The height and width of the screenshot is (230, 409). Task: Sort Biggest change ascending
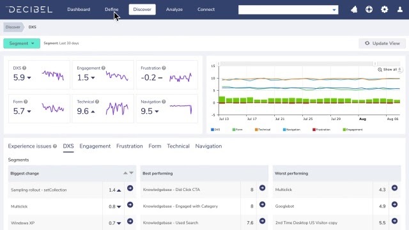[x=125, y=173]
